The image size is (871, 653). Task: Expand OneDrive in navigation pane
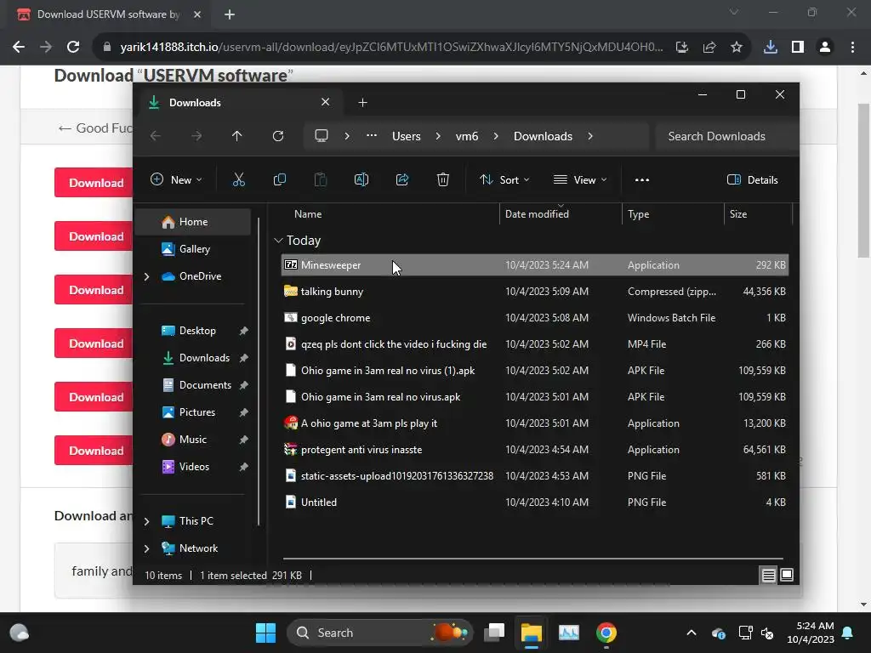pyautogui.click(x=146, y=276)
